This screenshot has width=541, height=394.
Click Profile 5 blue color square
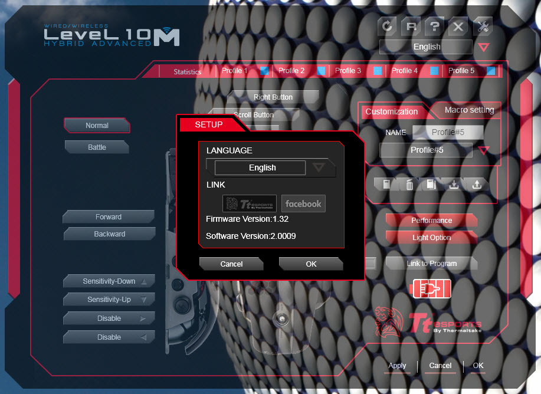tap(491, 71)
